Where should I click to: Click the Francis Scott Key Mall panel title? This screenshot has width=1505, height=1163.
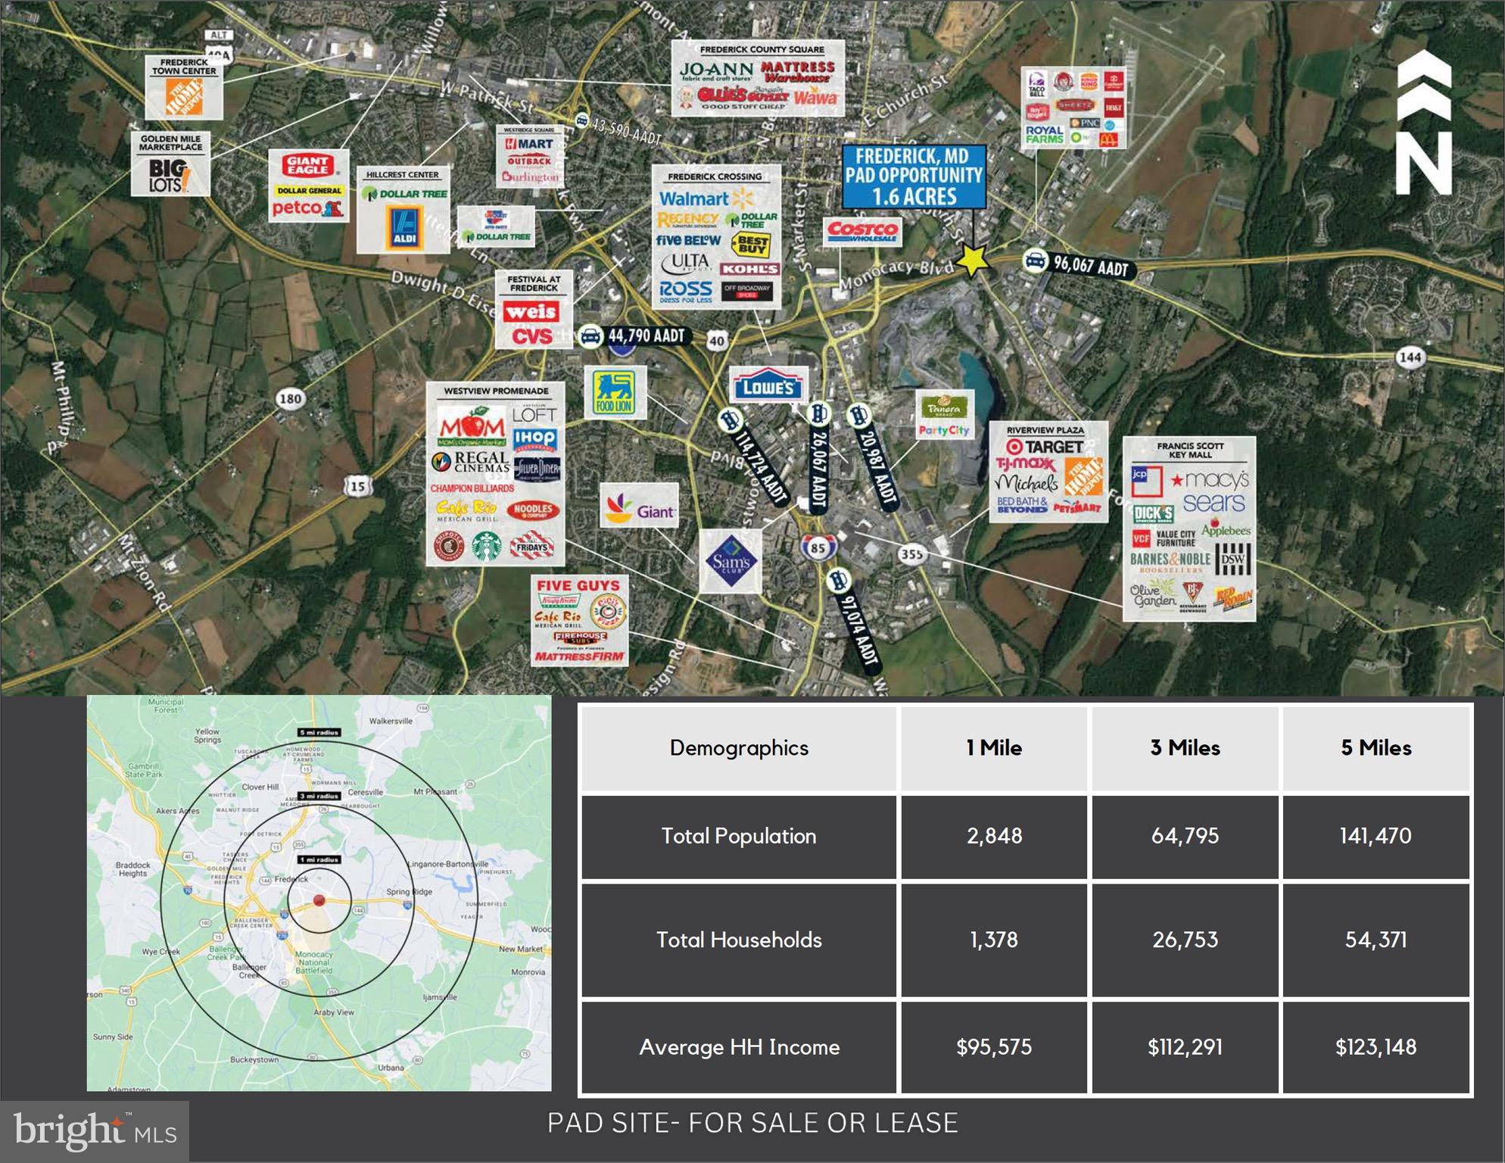(1189, 451)
